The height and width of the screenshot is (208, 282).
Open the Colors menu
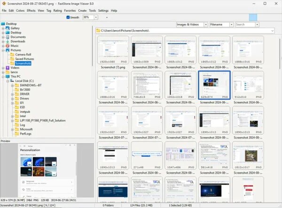21,10
